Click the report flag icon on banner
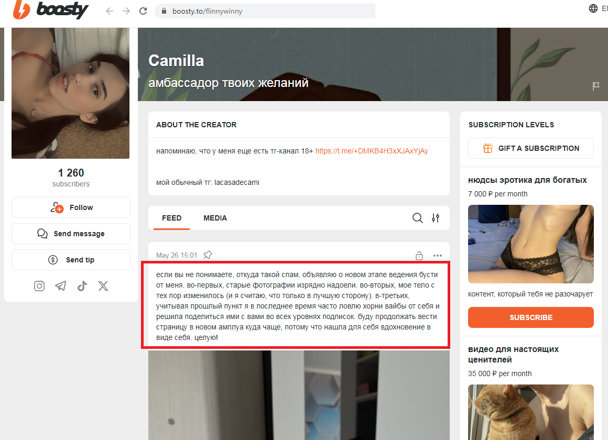608x440 pixels. (x=596, y=86)
